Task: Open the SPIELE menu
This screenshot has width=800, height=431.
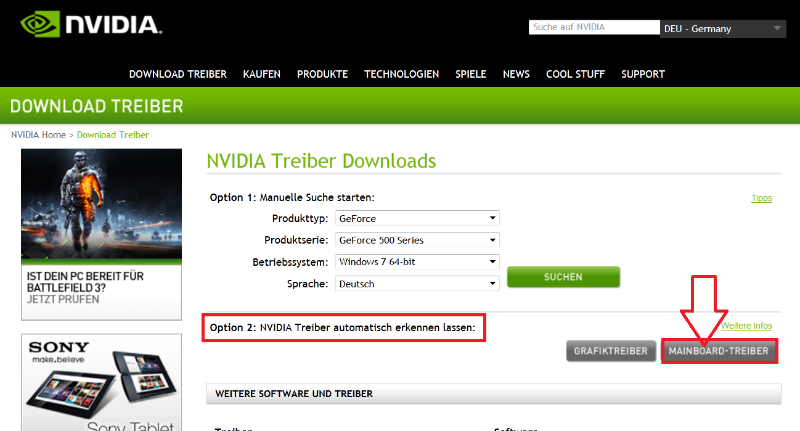Action: [x=471, y=74]
